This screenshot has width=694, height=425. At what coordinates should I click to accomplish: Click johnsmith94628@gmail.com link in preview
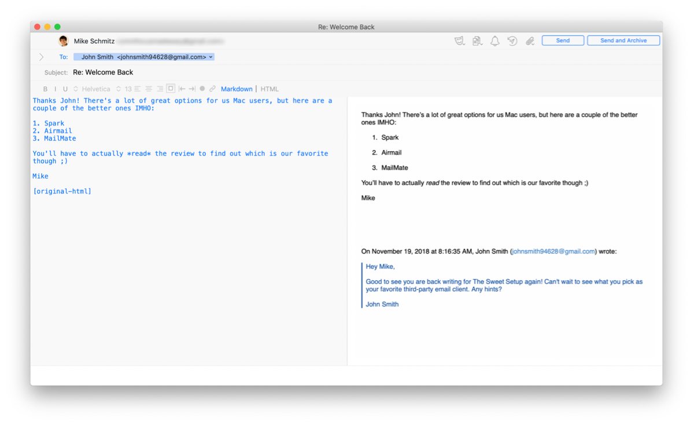[553, 251]
